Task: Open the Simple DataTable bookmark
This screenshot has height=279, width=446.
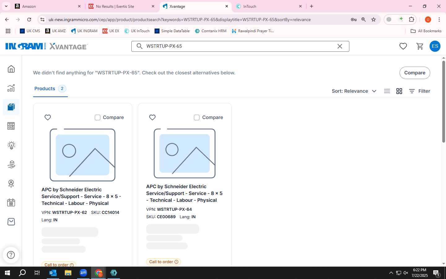Action: pyautogui.click(x=172, y=31)
